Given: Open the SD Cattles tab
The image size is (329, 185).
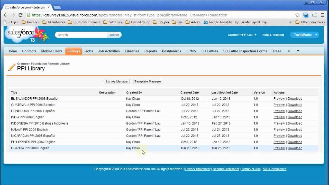Looking at the screenshot, I should click(x=210, y=51).
